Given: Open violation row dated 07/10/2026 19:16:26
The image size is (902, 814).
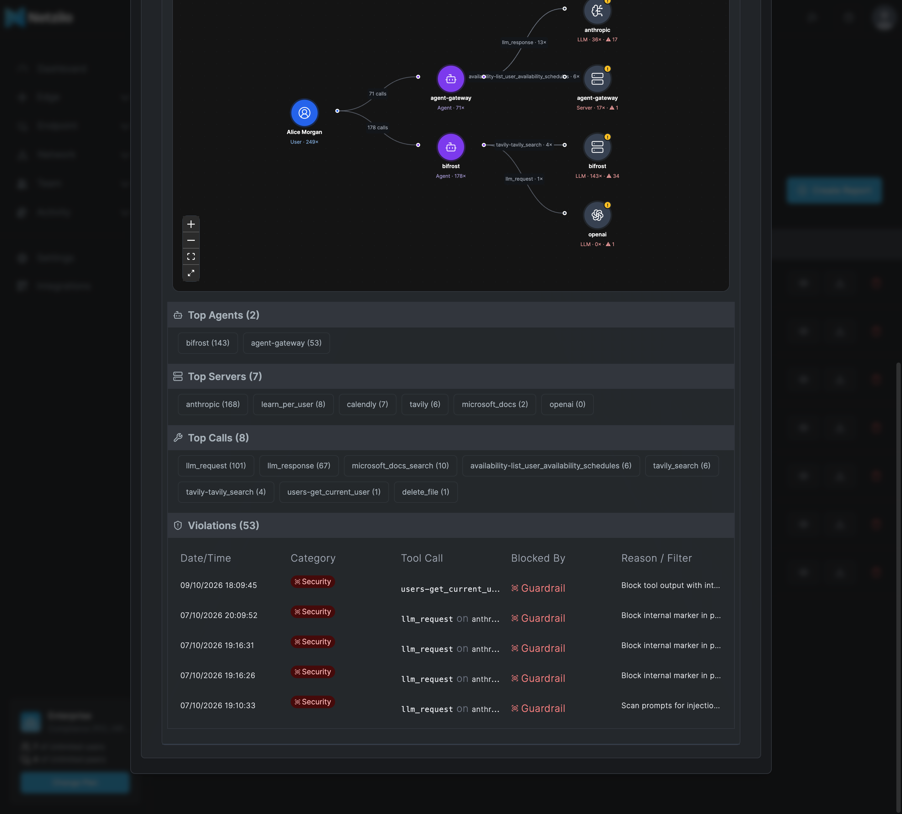Looking at the screenshot, I should pos(451,675).
